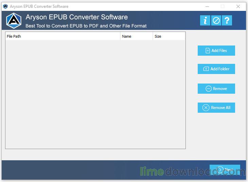Screen dimensions: 248x182
Task: Choose Add Folder to import a directory
Action: coord(216,69)
